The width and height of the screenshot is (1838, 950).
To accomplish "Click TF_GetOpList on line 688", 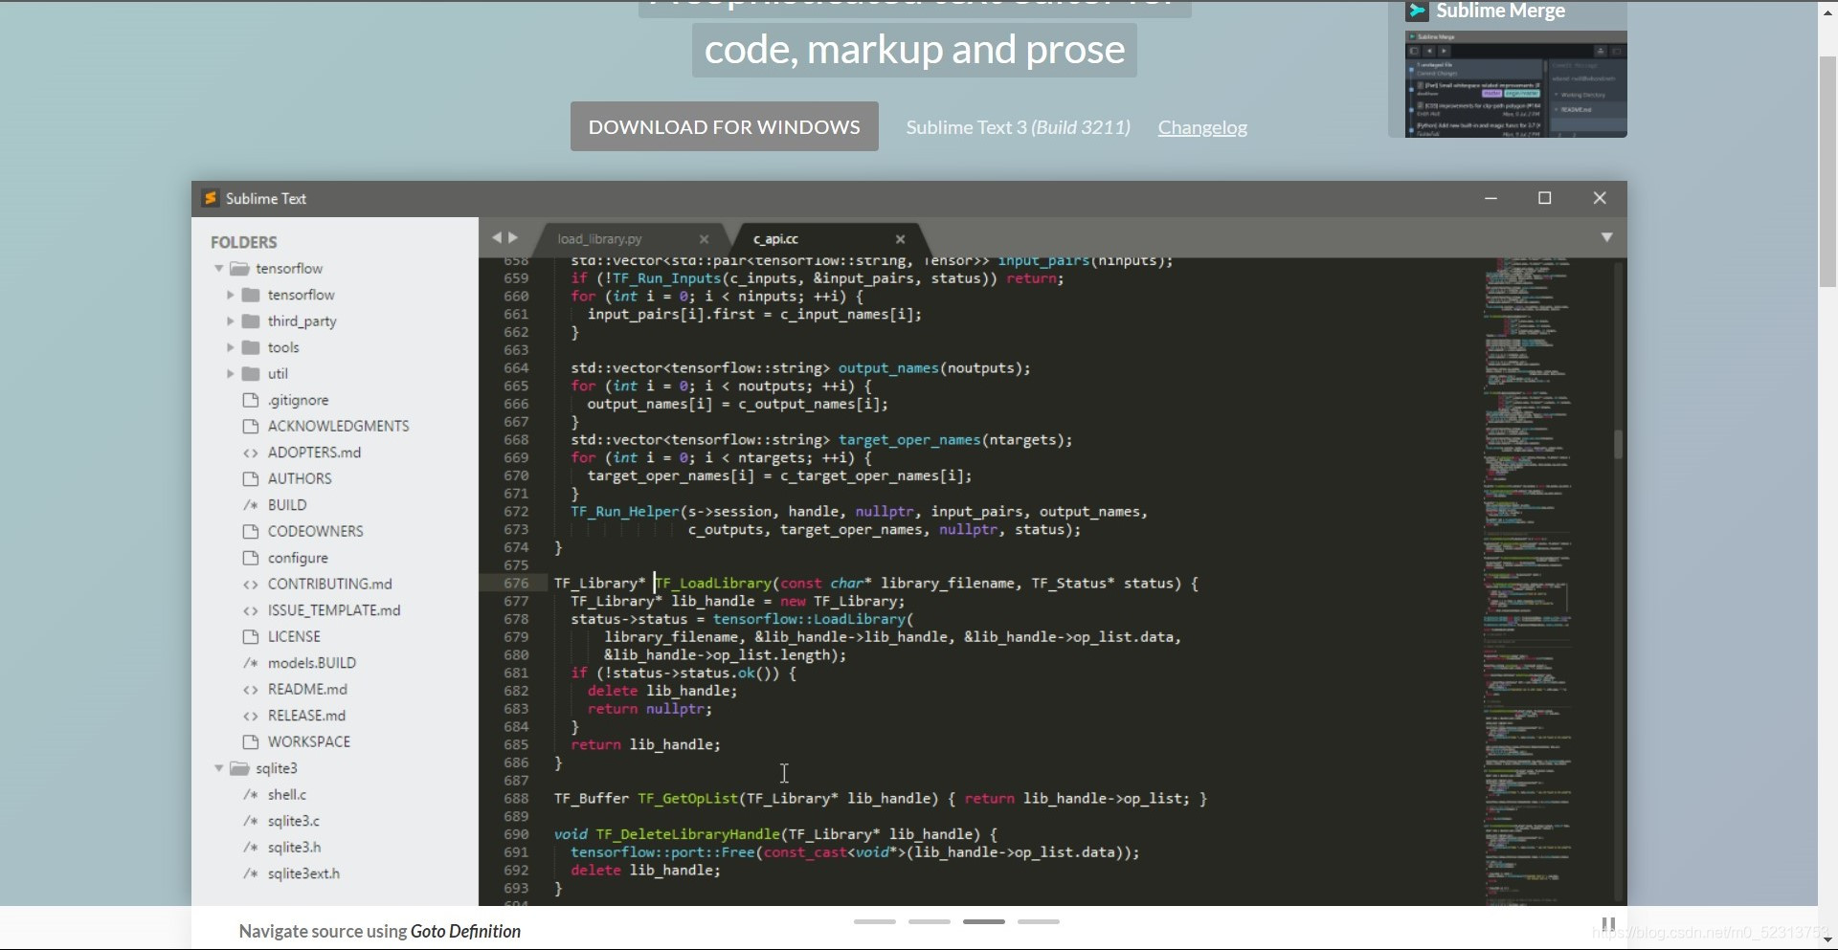I will coord(688,798).
